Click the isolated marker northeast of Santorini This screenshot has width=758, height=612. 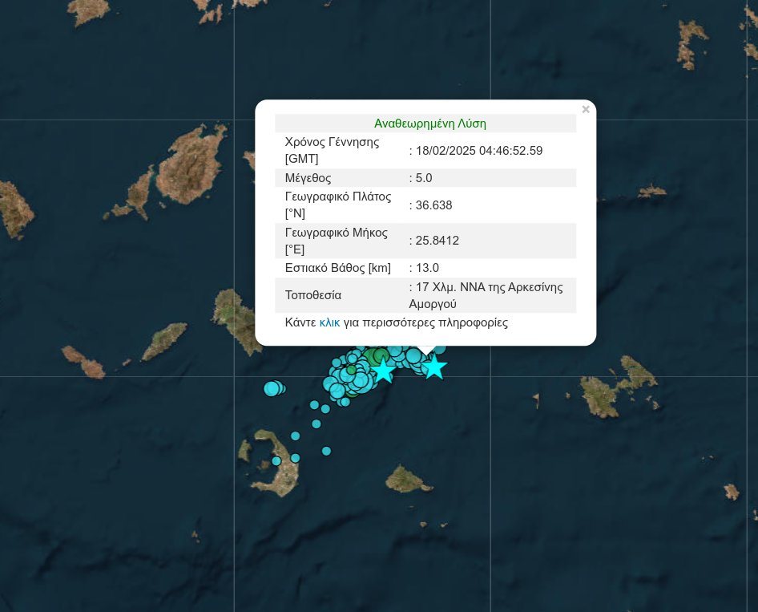[326, 450]
